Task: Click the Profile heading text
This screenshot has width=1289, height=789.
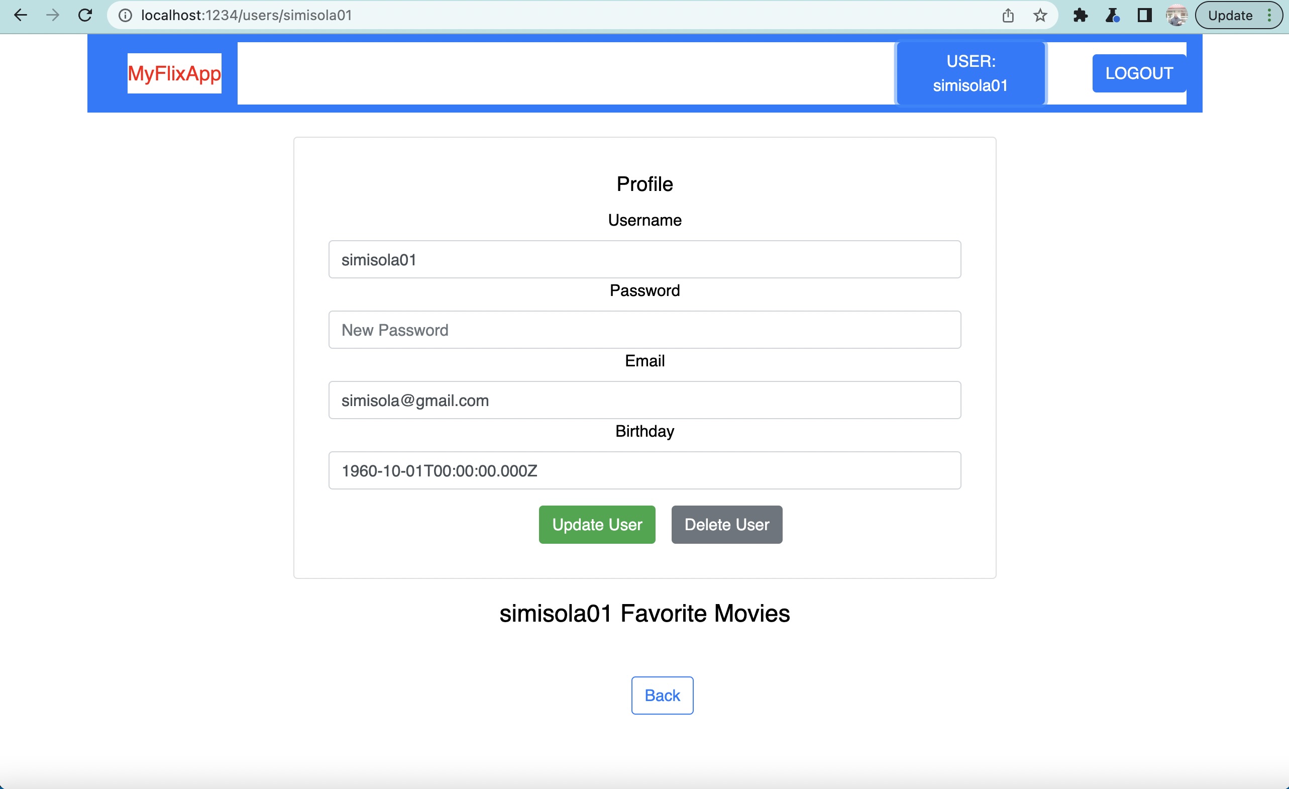Action: click(x=644, y=184)
